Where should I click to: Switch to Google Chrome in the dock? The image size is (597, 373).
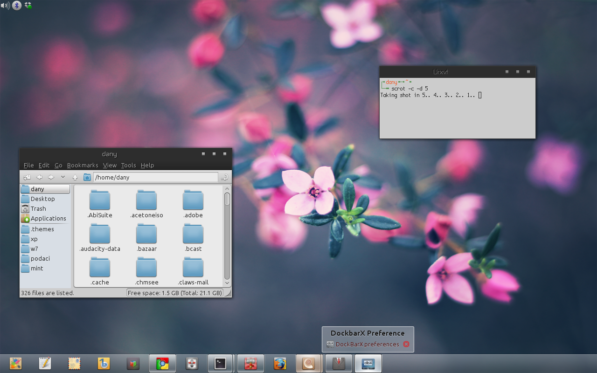coord(162,364)
